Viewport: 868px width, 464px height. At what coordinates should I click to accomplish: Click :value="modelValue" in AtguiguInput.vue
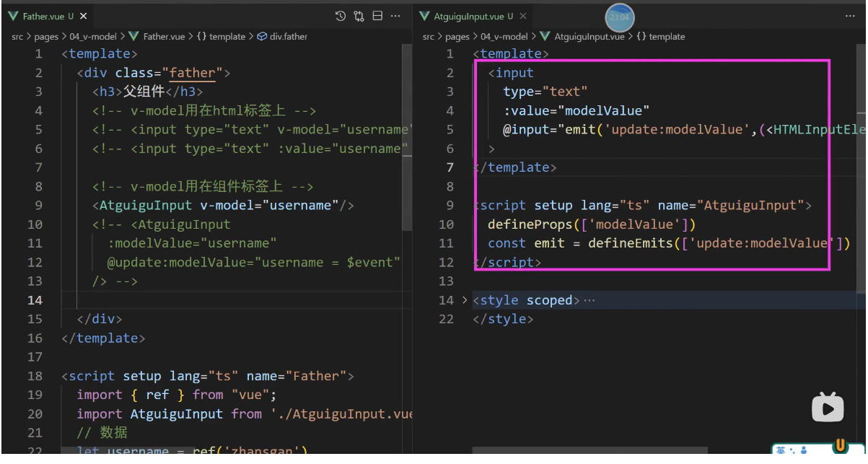click(x=577, y=110)
